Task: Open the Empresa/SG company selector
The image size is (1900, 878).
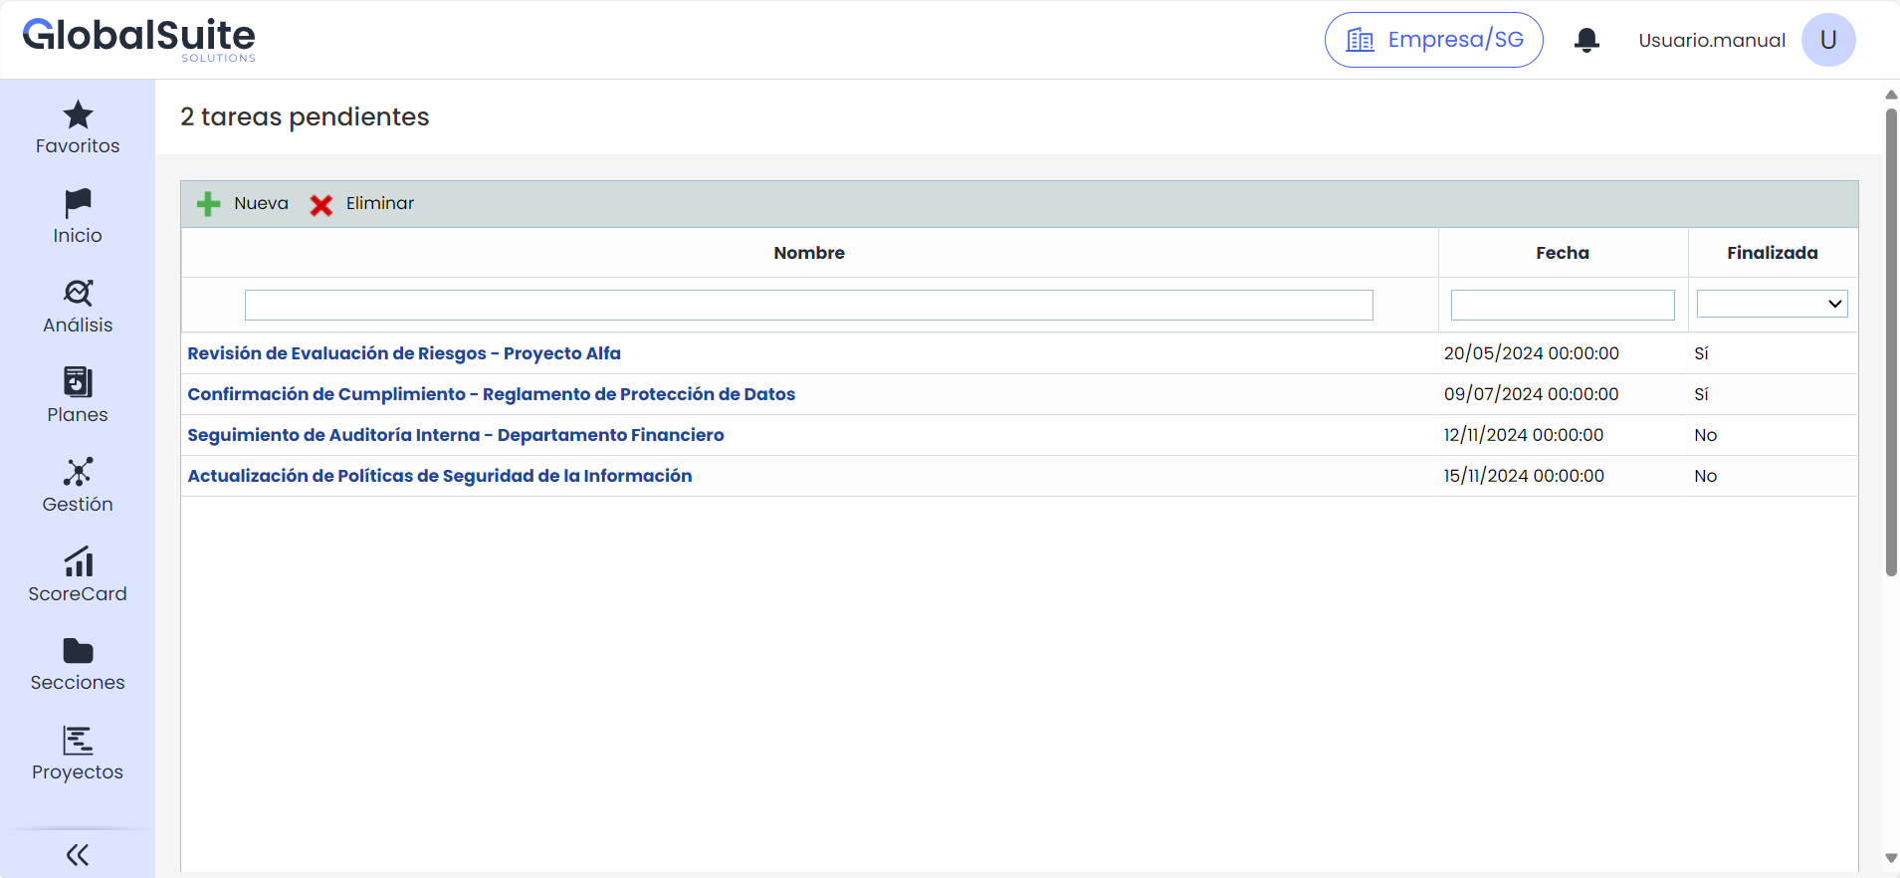Action: click(1433, 40)
